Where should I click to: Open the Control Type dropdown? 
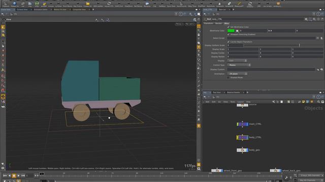(239, 65)
